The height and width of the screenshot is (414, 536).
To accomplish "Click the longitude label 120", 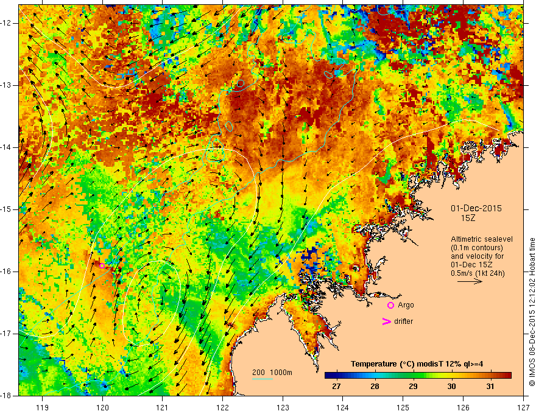I will point(102,407).
